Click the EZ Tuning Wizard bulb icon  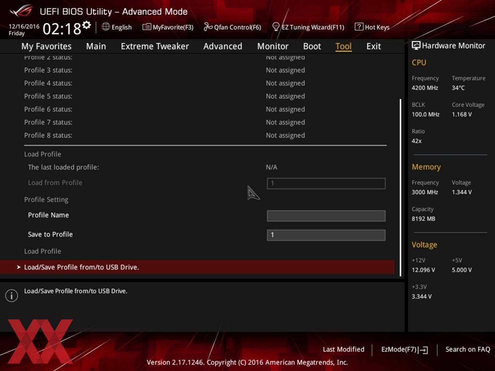pyautogui.click(x=276, y=27)
